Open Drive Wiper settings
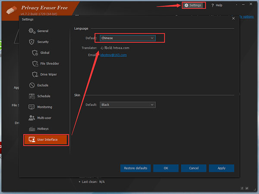259x194 pixels. (x=48, y=74)
